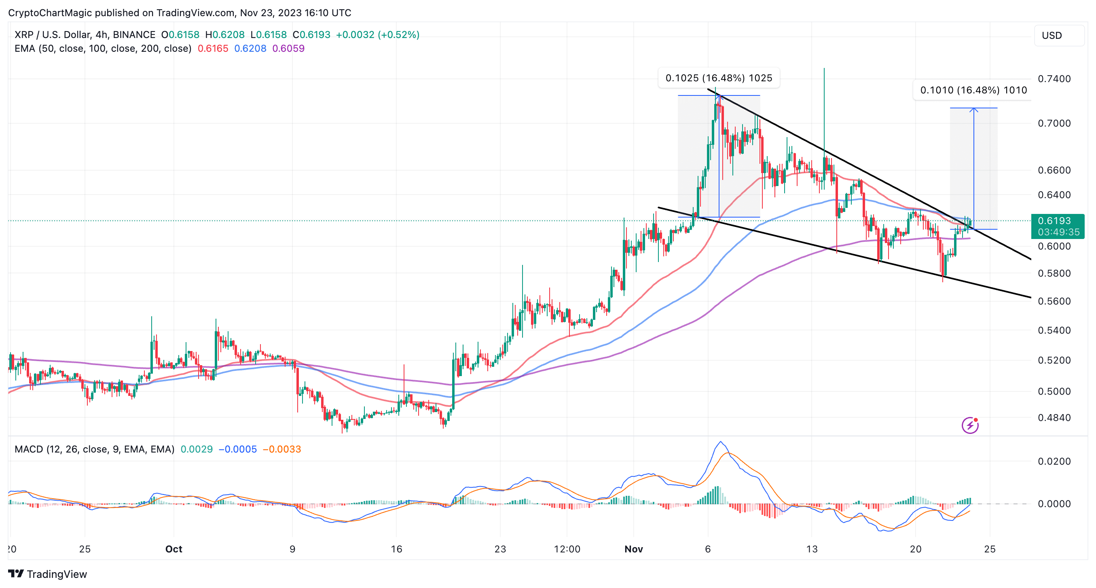
Task: Click EMA 200 value 0.6059
Action: [x=288, y=48]
